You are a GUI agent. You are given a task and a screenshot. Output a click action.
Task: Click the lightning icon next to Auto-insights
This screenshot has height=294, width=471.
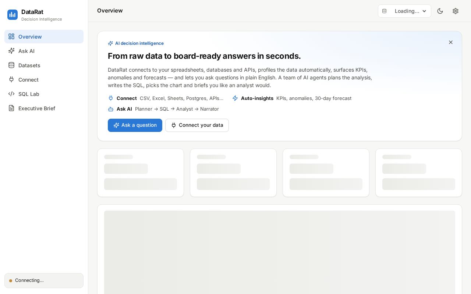pos(235,98)
